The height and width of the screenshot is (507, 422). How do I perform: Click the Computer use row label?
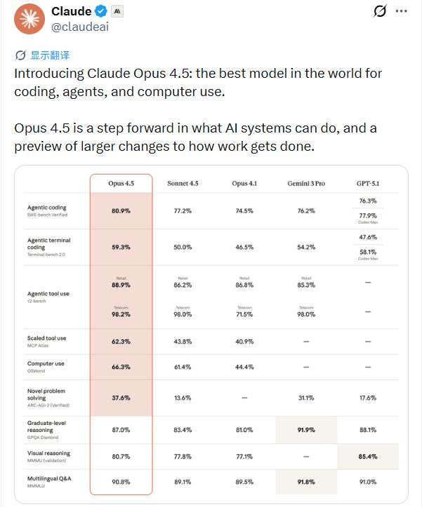[x=46, y=364]
